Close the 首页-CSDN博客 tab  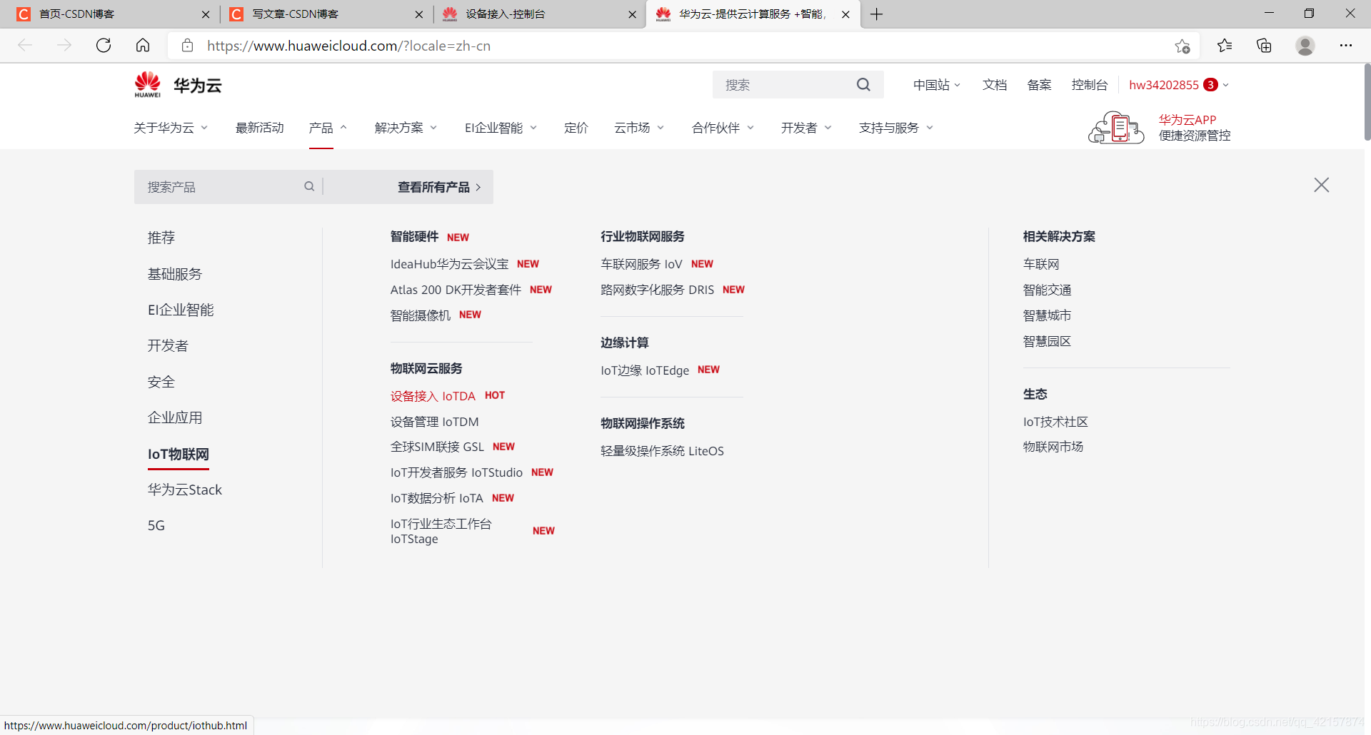206,14
